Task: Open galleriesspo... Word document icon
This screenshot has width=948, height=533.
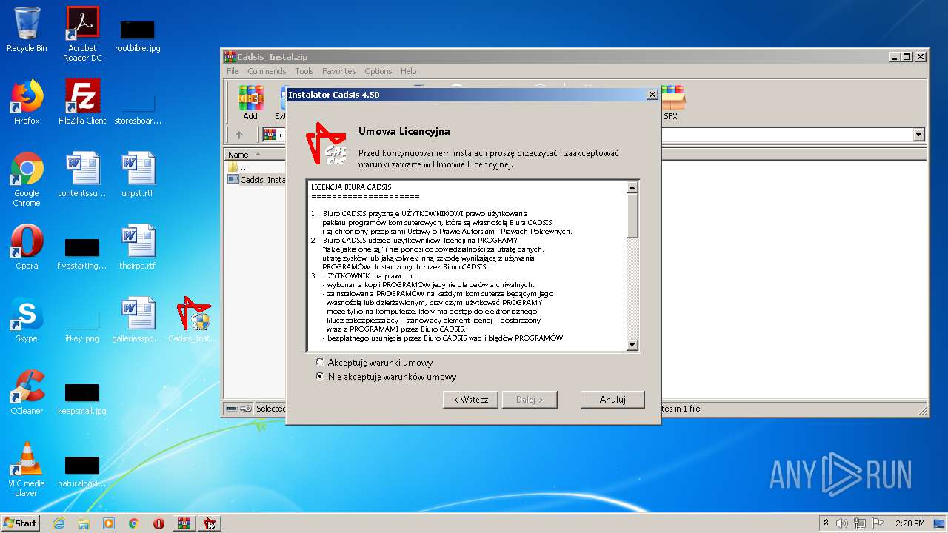Action: point(138,320)
